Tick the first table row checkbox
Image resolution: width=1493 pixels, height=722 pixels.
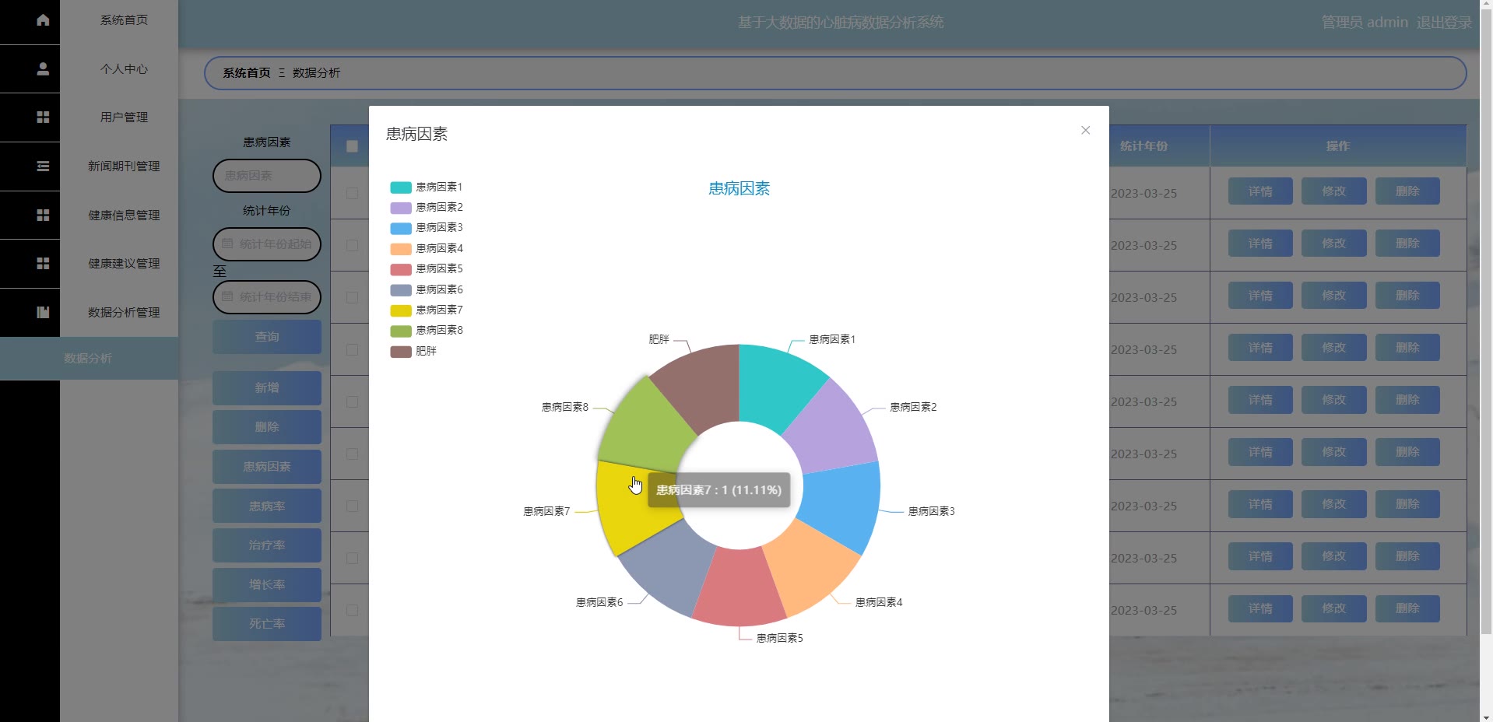pyautogui.click(x=352, y=193)
